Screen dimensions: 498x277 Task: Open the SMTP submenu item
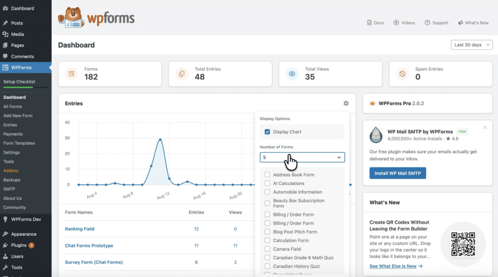9,189
